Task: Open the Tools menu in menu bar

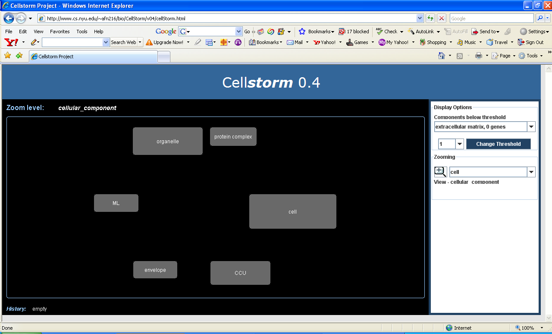Action: (x=82, y=32)
